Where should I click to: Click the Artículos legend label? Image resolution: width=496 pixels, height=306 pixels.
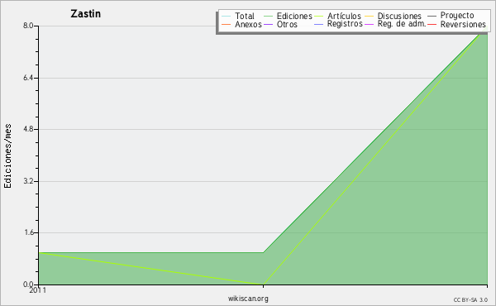[x=344, y=16]
